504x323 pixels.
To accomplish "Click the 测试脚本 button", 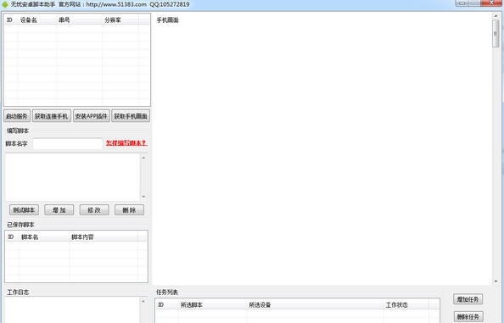I will coord(24,210).
